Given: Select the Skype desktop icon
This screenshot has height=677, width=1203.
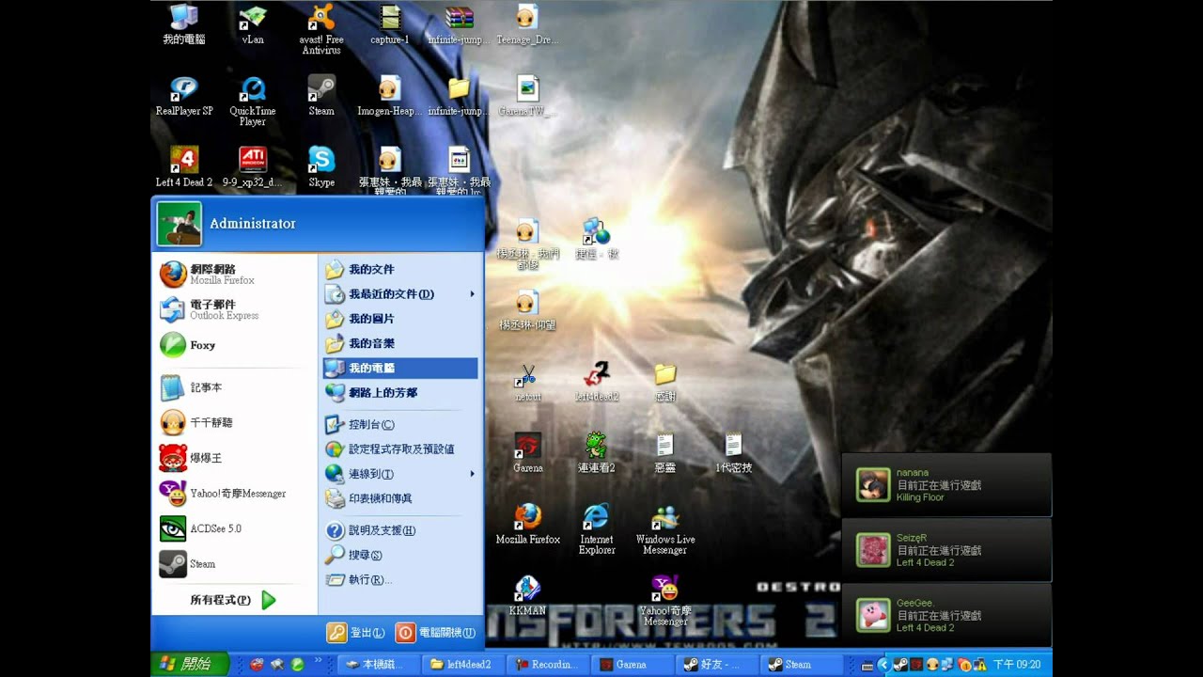Looking at the screenshot, I should coord(321,168).
